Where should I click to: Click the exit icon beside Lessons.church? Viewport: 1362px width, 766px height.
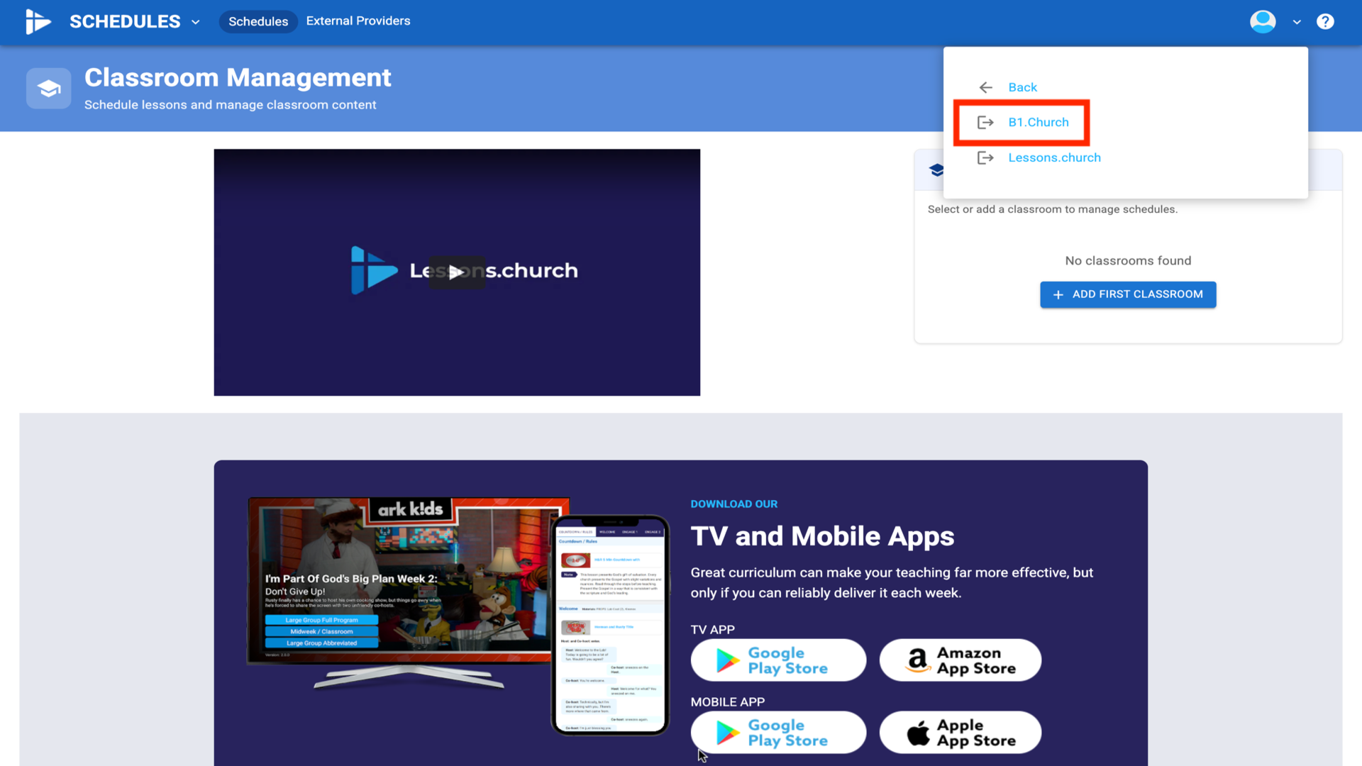click(x=985, y=157)
